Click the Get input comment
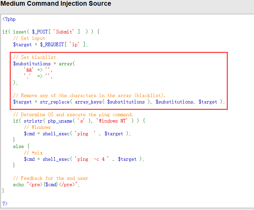The image size is (254, 210). [x=29, y=38]
